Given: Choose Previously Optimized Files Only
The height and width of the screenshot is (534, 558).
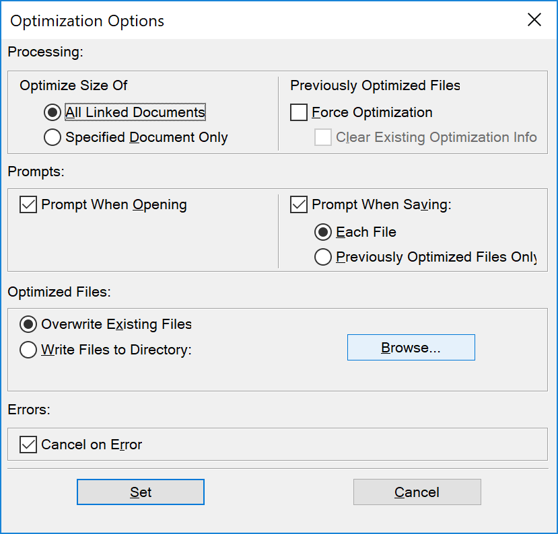Looking at the screenshot, I should (x=323, y=256).
